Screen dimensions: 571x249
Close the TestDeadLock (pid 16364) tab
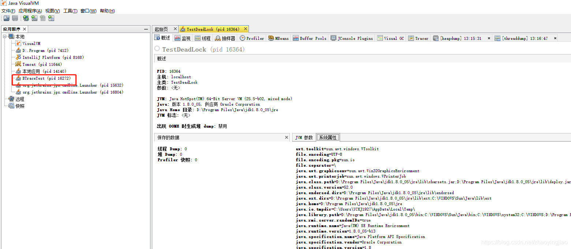pyautogui.click(x=245, y=29)
